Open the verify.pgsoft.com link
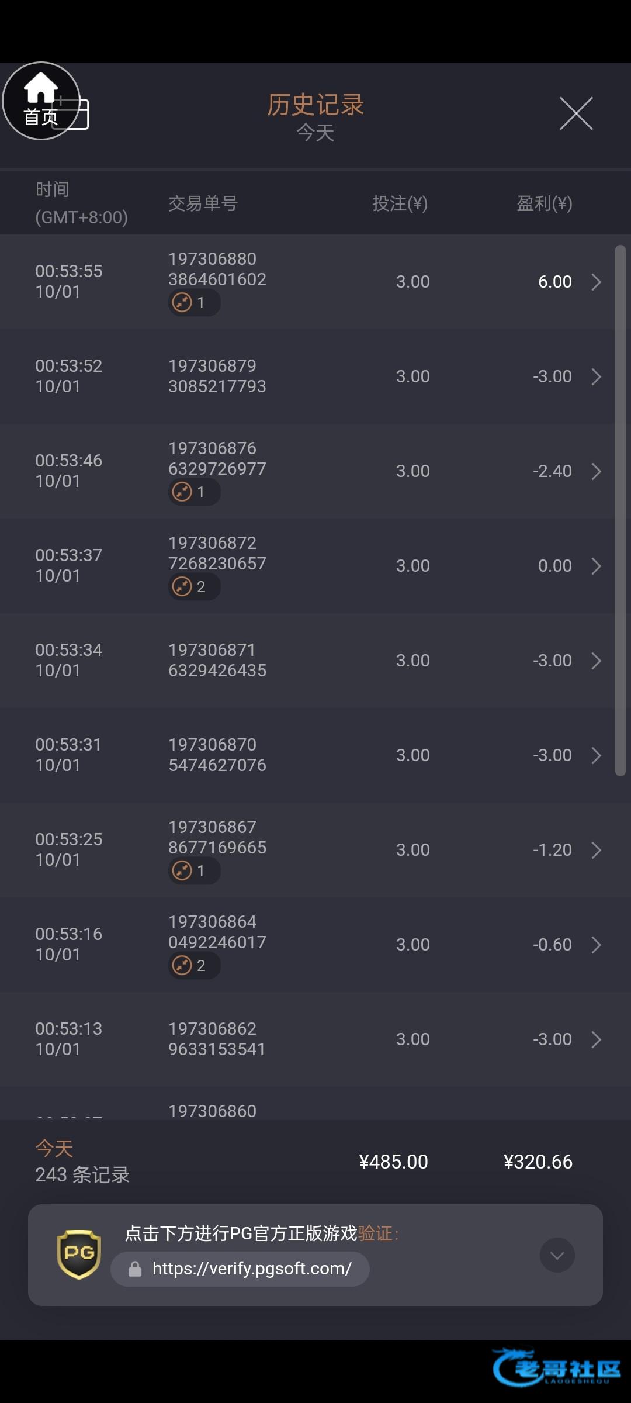631x1403 pixels. (252, 1269)
